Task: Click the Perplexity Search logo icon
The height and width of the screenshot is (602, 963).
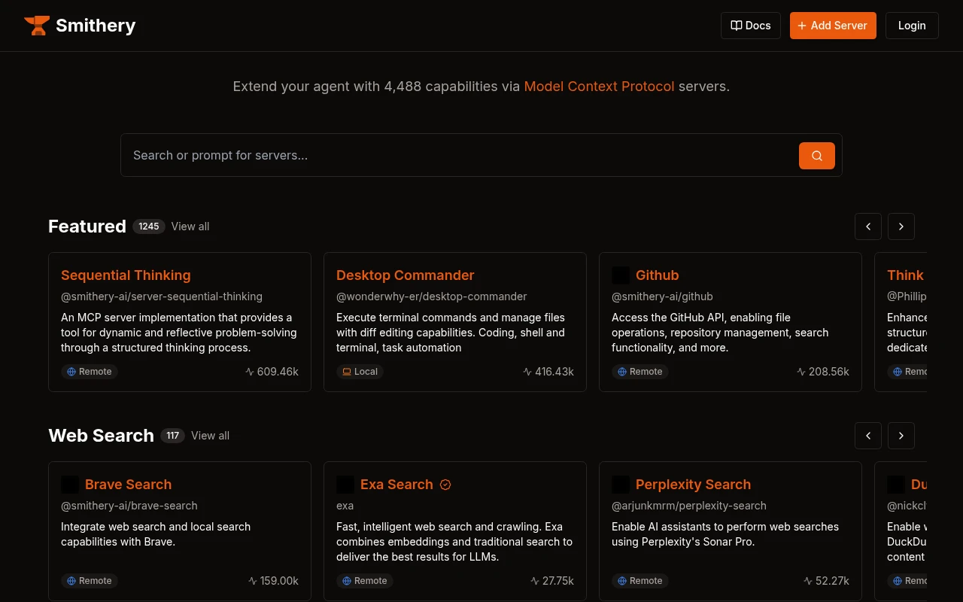Action: pos(621,485)
